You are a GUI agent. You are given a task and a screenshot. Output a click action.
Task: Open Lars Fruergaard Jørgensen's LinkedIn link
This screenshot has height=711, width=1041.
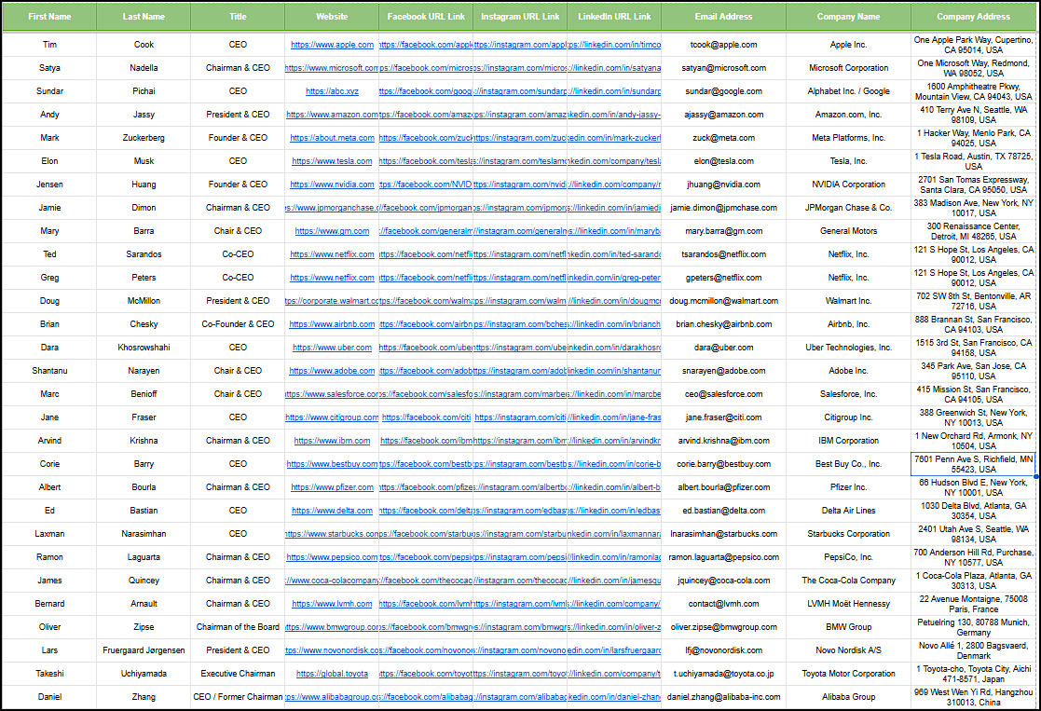(614, 650)
